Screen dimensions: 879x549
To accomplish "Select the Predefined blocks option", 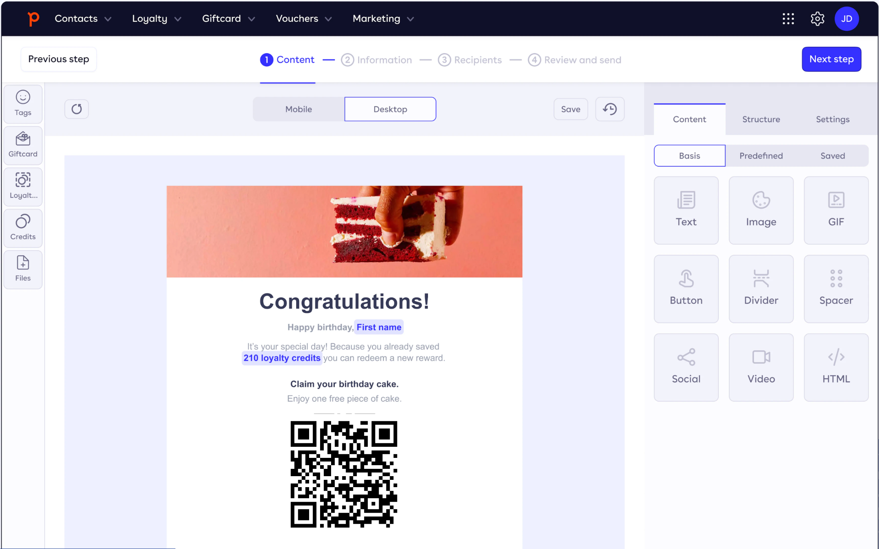I will (x=761, y=156).
